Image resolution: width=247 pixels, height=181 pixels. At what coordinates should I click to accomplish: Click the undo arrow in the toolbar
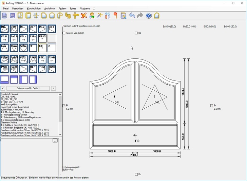[x=132, y=16]
